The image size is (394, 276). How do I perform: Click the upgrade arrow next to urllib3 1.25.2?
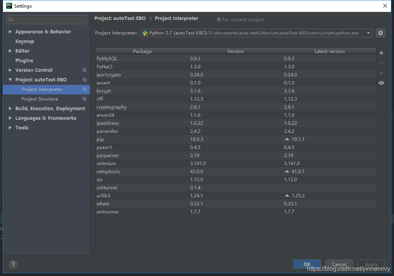[287, 195]
